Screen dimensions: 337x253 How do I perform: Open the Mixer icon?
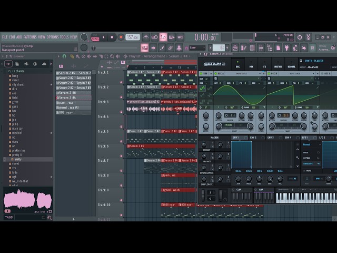261,48
